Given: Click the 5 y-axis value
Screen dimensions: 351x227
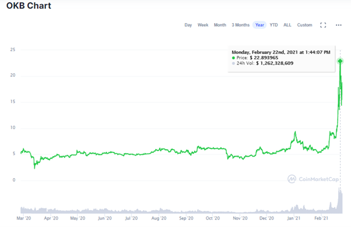Looking at the screenshot, I should pyautogui.click(x=14, y=154).
